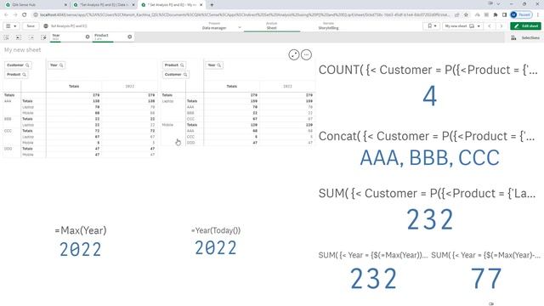Clear the Year selection

pyautogui.click(x=88, y=37)
